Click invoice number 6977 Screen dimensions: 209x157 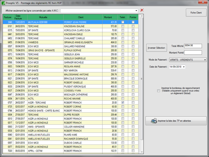(x=10, y=147)
